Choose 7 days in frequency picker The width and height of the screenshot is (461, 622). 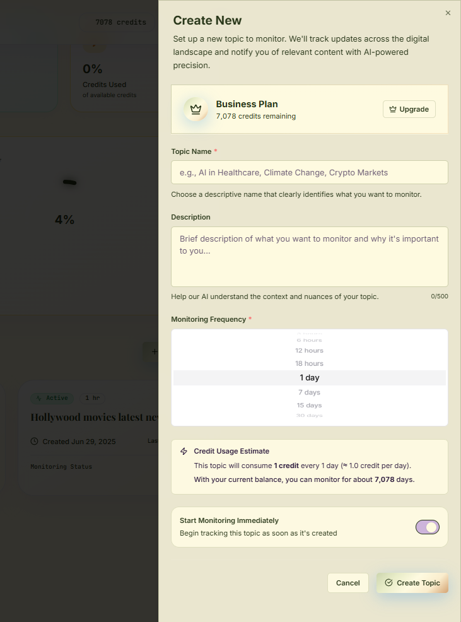309,392
